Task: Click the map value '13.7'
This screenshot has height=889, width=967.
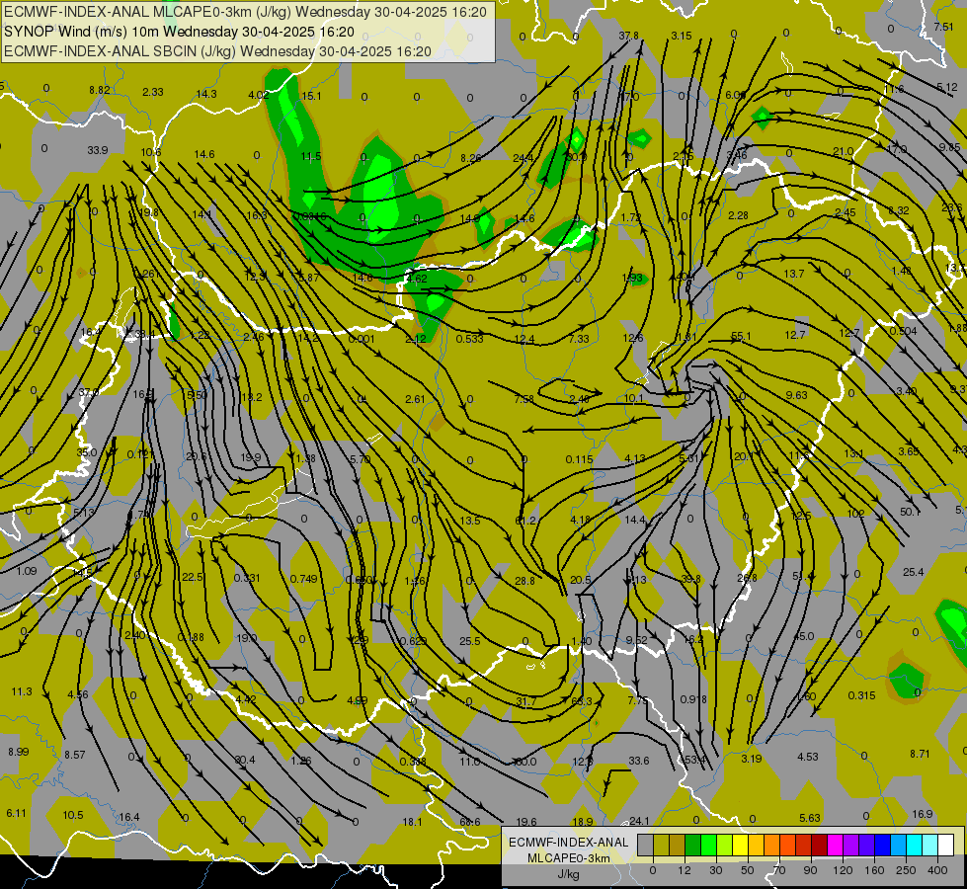Action: click(x=794, y=274)
